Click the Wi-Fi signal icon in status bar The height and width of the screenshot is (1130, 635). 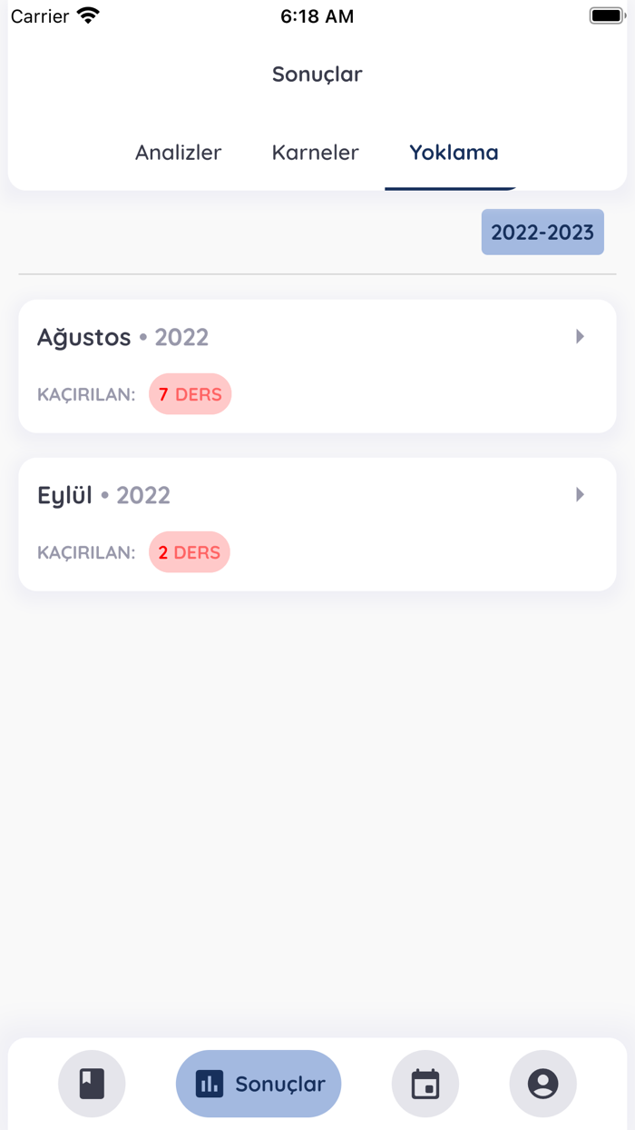tap(88, 15)
